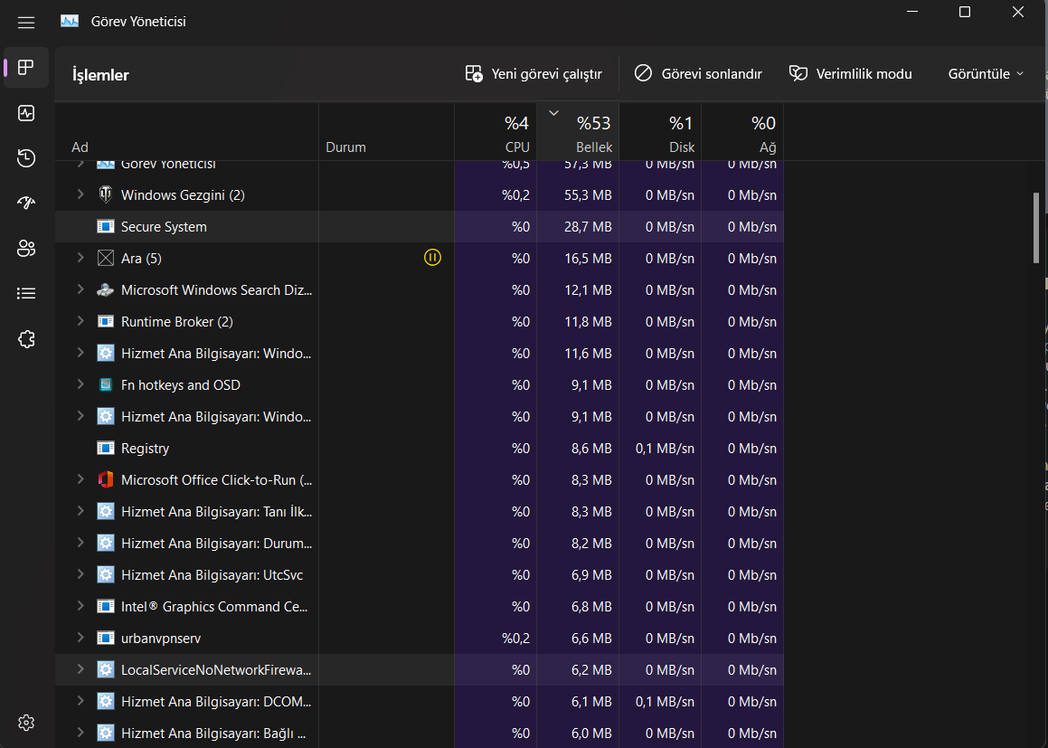Click Registry's 0,1 MB/sn disk value

(x=665, y=449)
